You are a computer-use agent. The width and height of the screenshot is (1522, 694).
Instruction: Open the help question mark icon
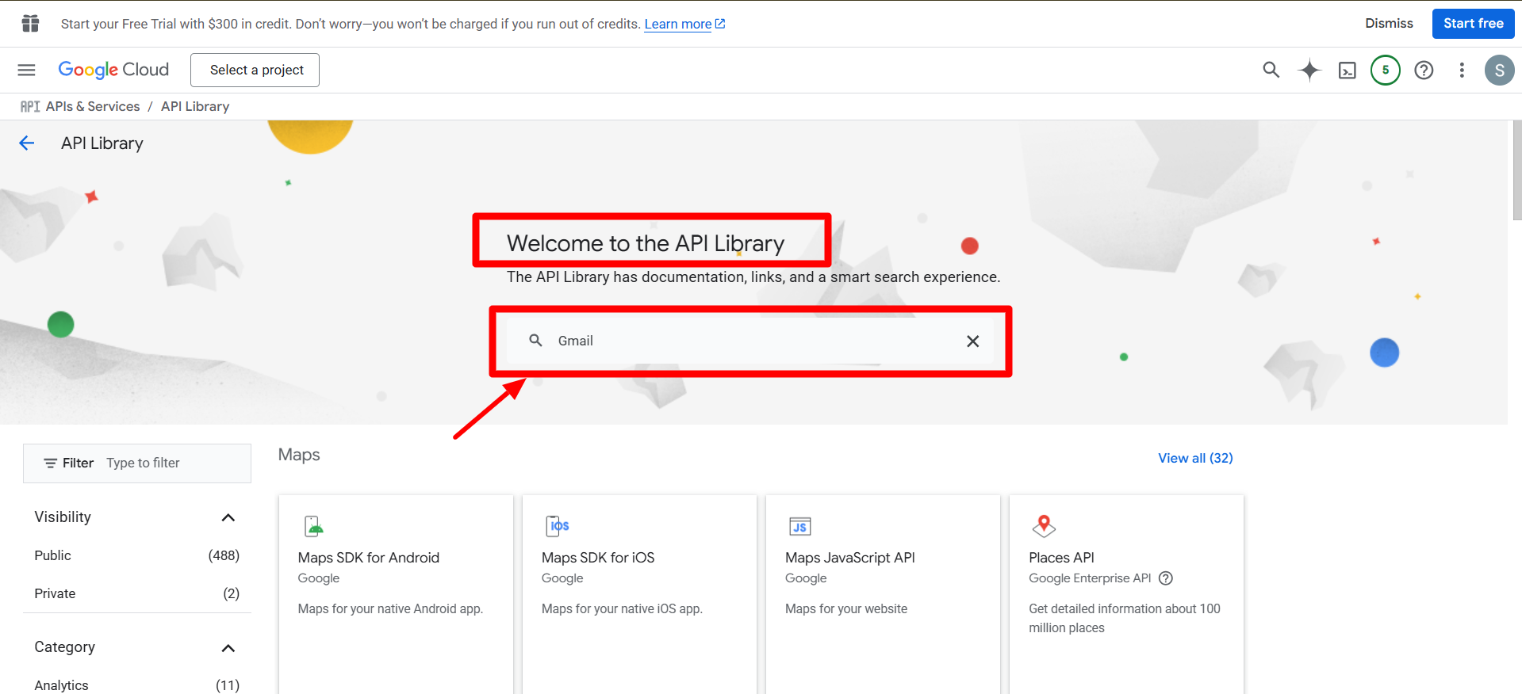coord(1424,70)
